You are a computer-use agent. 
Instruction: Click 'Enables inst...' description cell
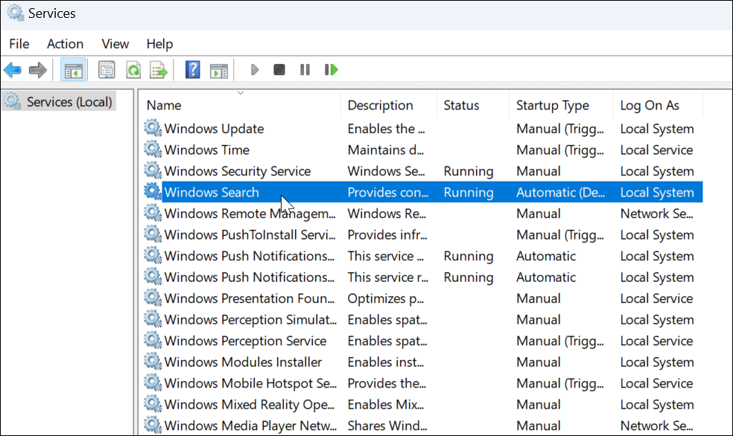(x=386, y=362)
